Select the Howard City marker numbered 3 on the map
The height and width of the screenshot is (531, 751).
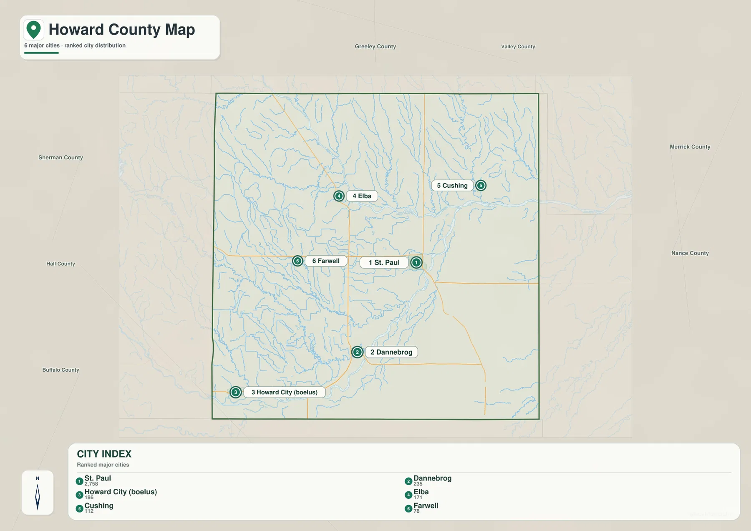point(236,392)
